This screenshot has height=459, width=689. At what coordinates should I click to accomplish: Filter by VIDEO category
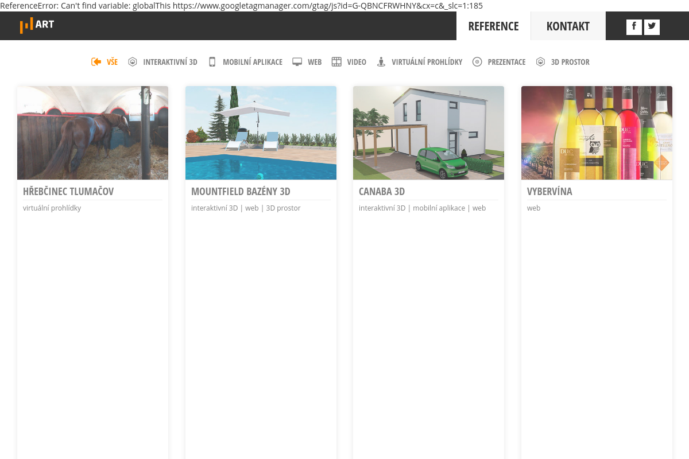357,62
